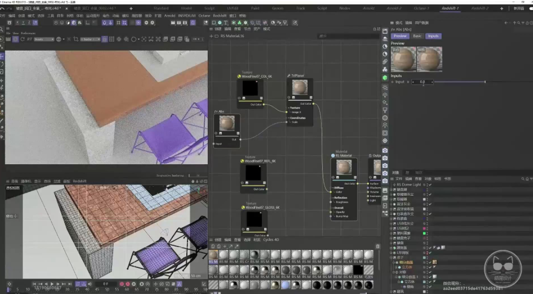Toggle X axis lock in top toolbar
The height and width of the screenshot is (294, 533).
(18, 23)
